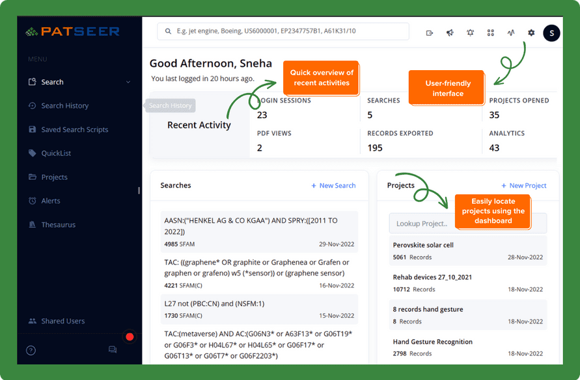Click the 5061 Records label
This screenshot has height=380, width=580.
pyautogui.click(x=412, y=257)
